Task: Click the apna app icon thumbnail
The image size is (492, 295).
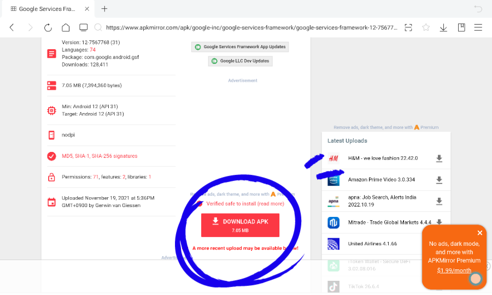Action: click(x=333, y=201)
